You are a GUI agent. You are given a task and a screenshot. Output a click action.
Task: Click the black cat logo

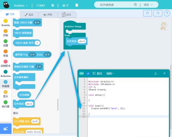point(6,5)
